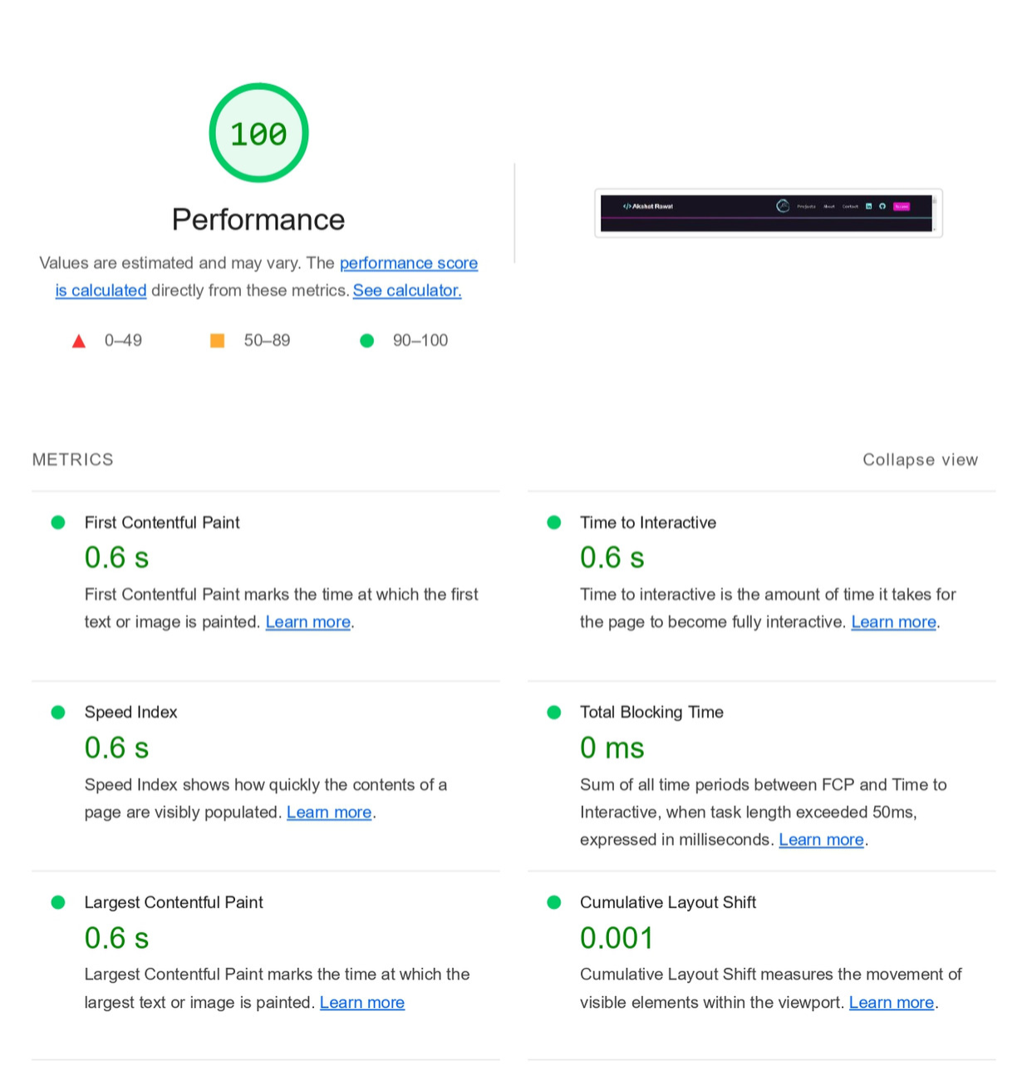Click the circular logo in the preview navbar
This screenshot has height=1081, width=1027.
coord(782,205)
